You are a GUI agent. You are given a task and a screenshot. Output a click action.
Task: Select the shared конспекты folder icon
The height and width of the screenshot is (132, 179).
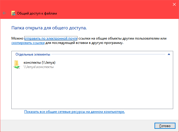(17, 64)
